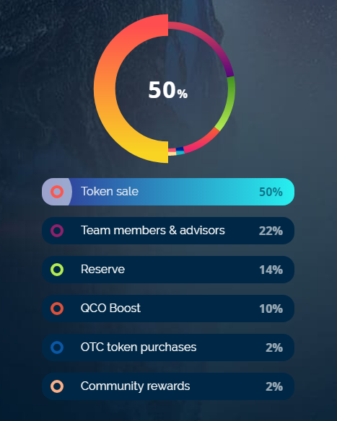Click the peach ring icon for Community rewards

click(x=57, y=386)
